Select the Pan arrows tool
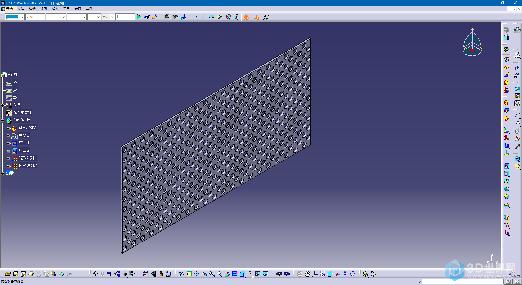 coord(197,274)
